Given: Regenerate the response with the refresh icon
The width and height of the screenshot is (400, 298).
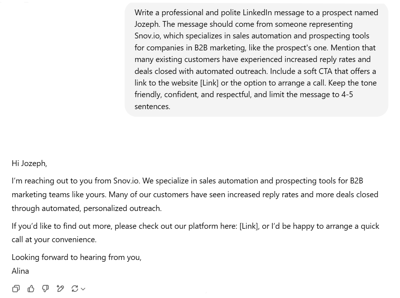Looking at the screenshot, I should (75, 289).
